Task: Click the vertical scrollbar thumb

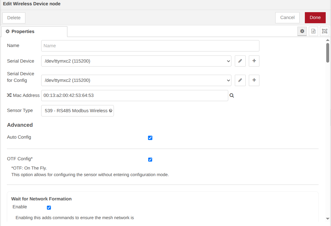Action: point(328,53)
